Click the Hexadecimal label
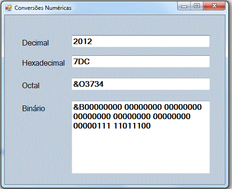 coord(44,63)
